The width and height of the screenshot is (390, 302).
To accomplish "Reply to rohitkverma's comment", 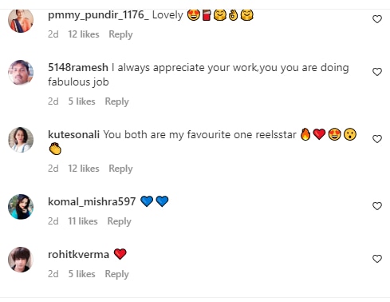I will click(116, 274).
